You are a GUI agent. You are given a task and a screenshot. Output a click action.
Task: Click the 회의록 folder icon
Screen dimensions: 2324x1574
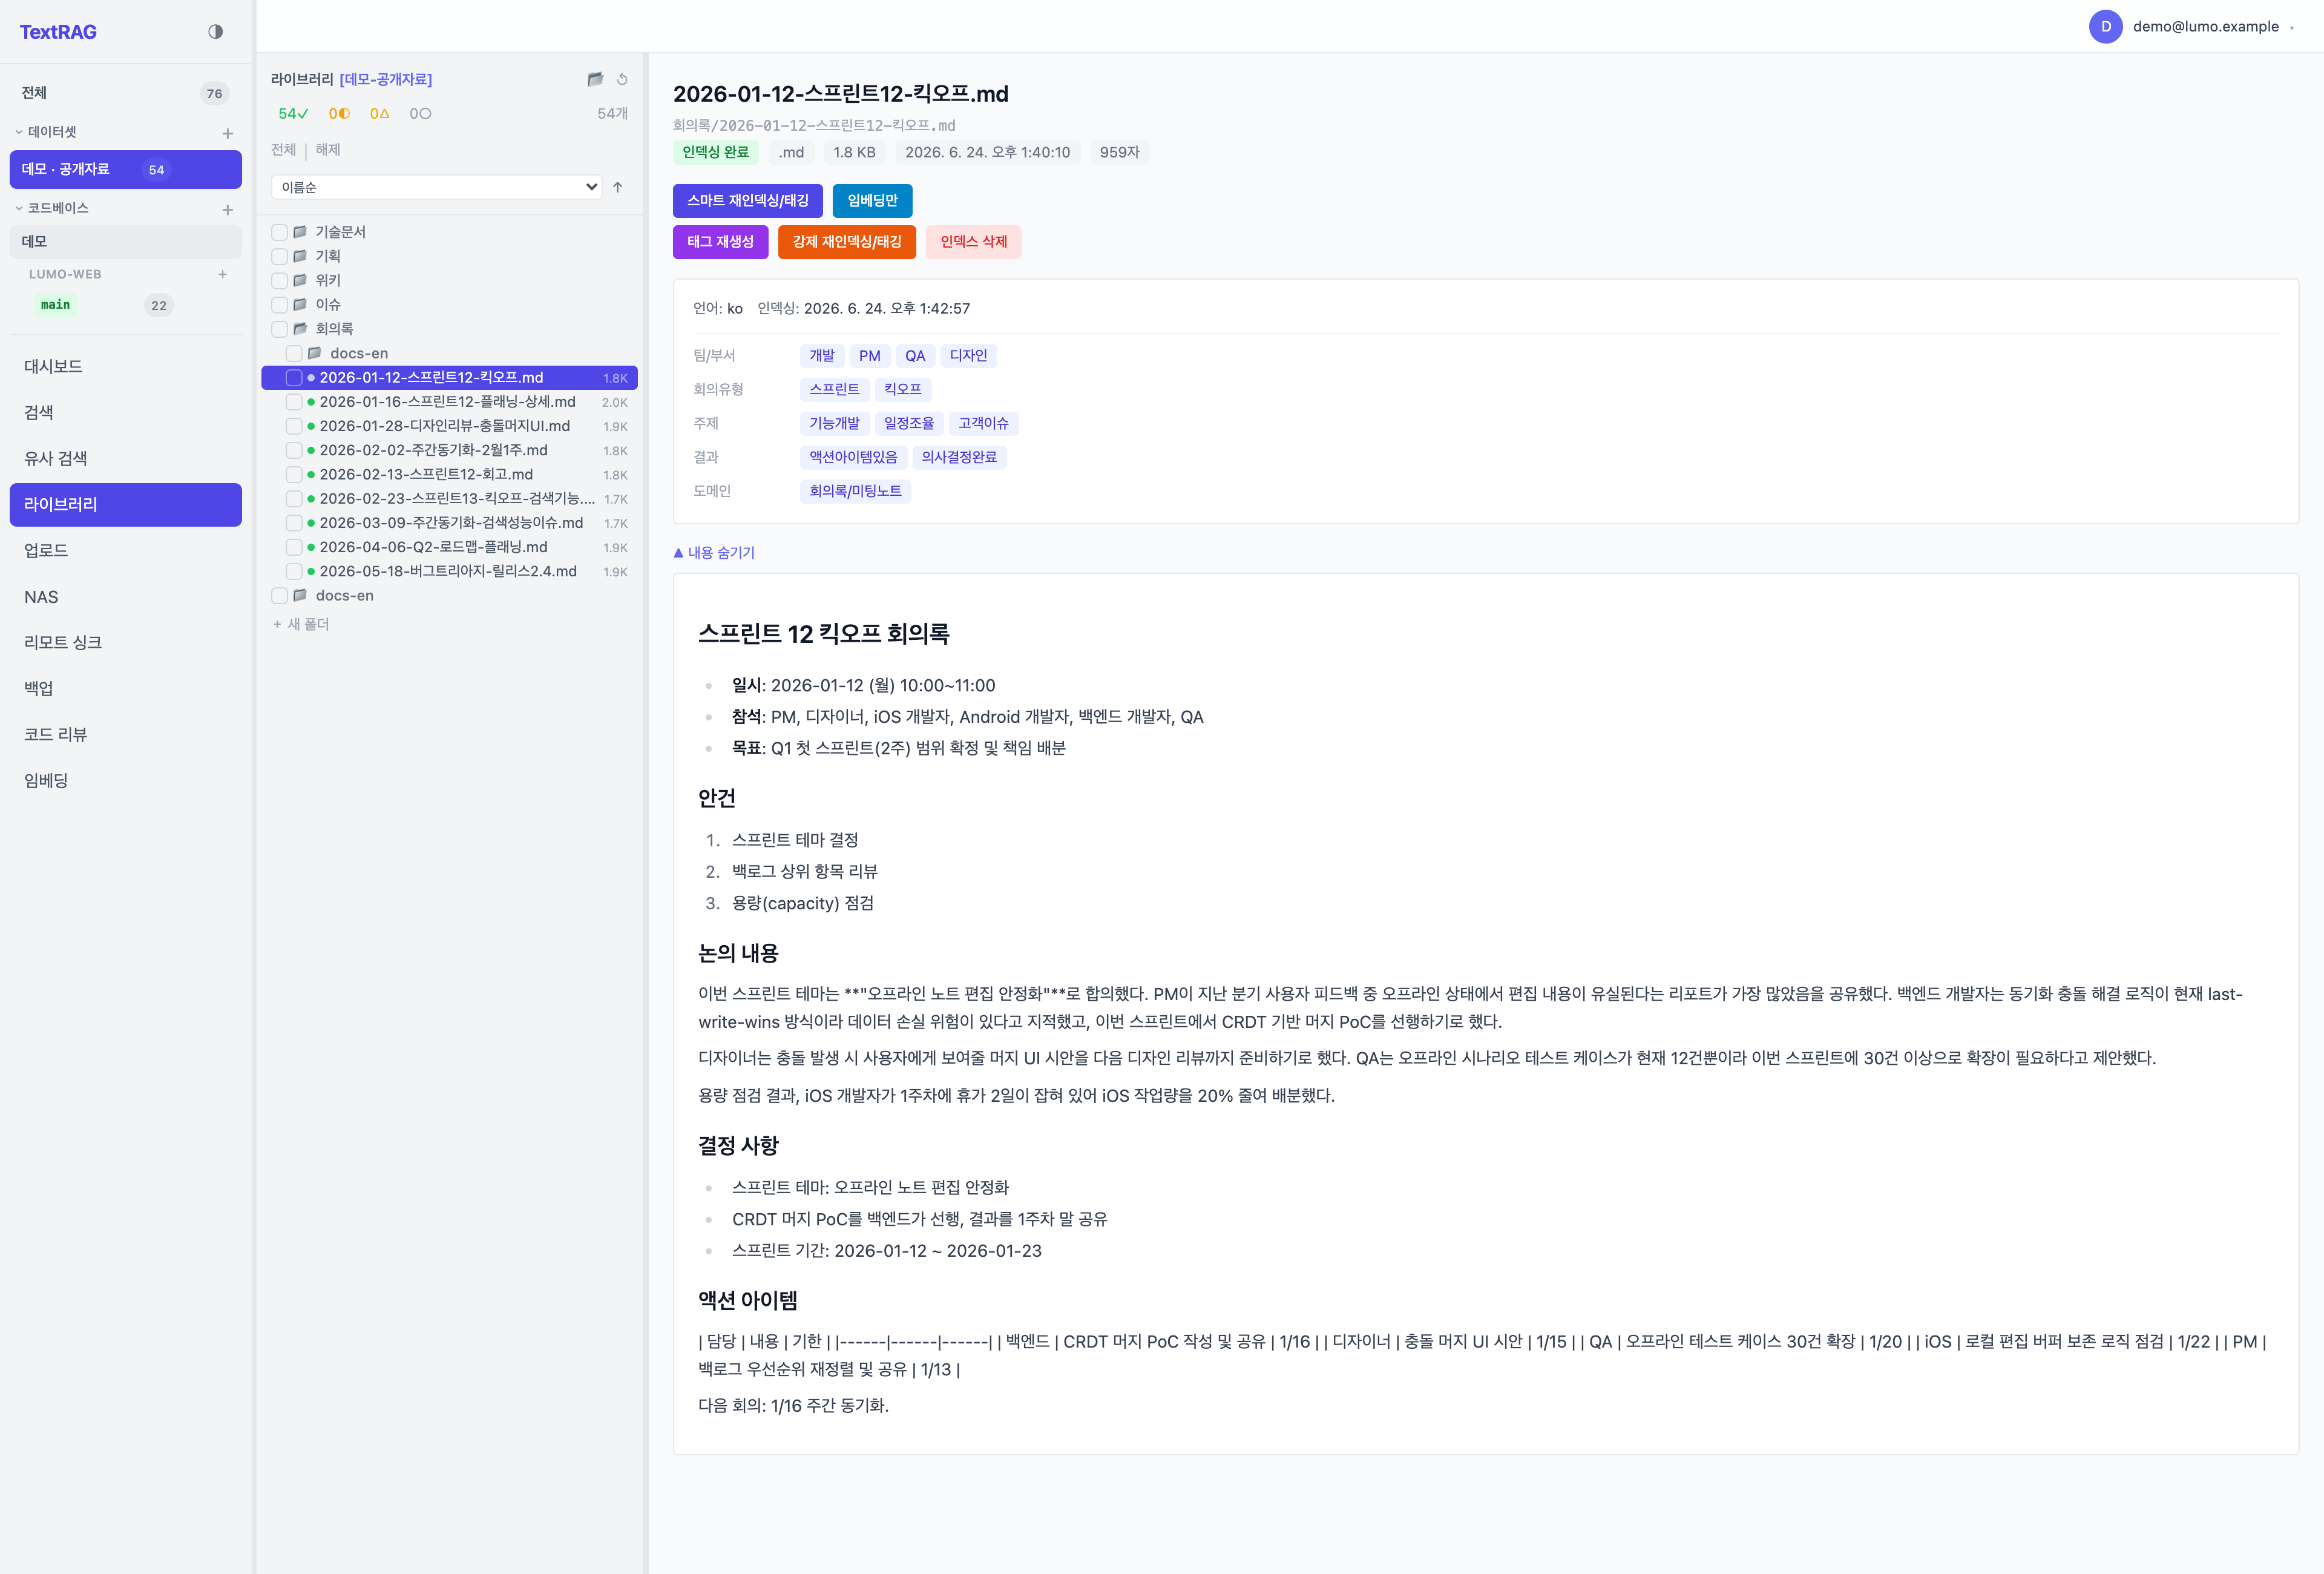click(x=300, y=328)
